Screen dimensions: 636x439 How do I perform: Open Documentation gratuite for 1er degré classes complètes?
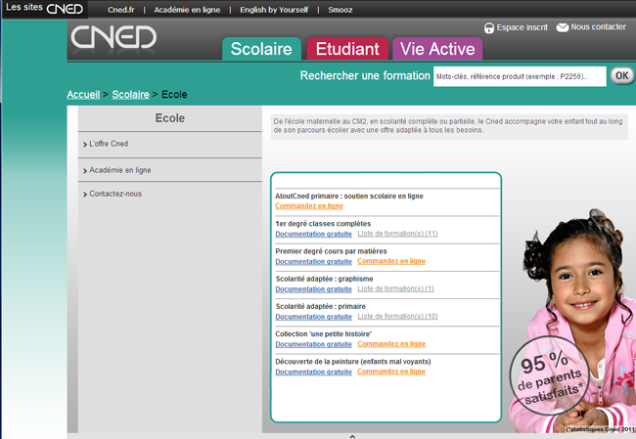(x=313, y=234)
